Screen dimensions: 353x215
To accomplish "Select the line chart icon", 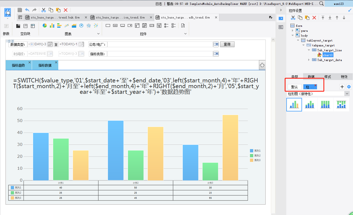I will click(x=67, y=26).
